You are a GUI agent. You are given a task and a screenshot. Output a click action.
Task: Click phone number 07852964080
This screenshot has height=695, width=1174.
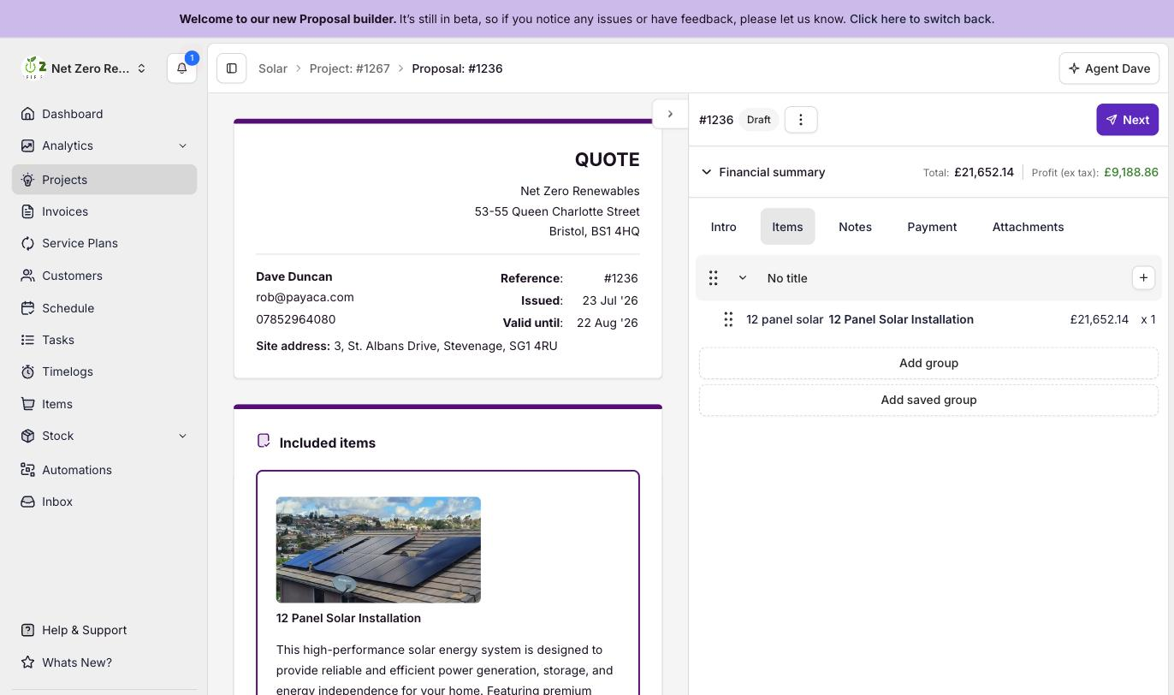pos(295,319)
